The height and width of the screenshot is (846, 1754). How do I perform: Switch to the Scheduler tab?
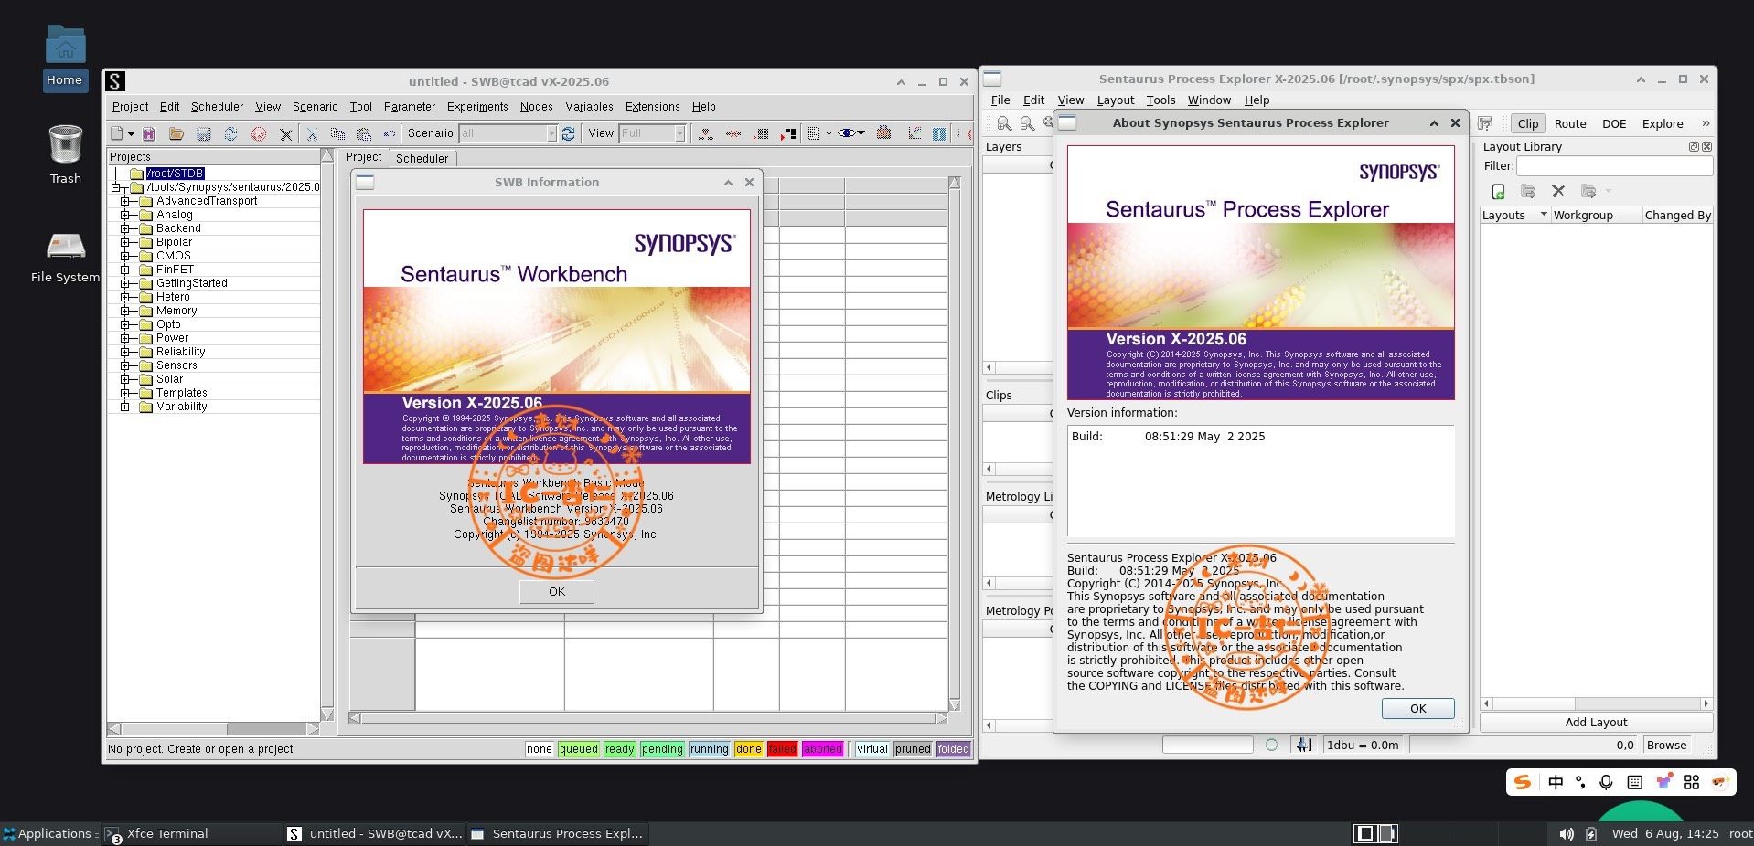422,158
